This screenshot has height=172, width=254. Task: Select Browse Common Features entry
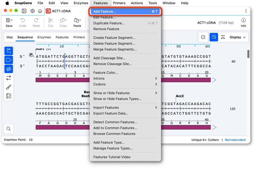click(125, 134)
